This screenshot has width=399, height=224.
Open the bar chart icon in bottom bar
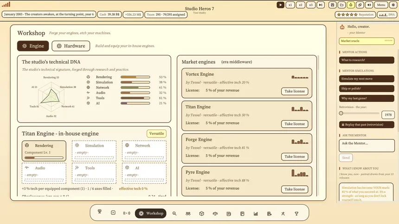(256, 214)
